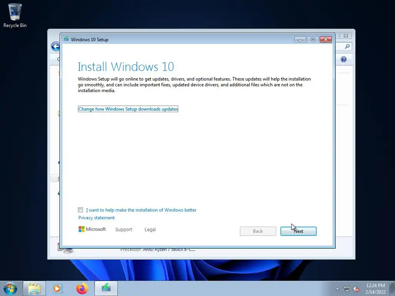
Task: Click the back arrow in the background window
Action: tap(55, 46)
